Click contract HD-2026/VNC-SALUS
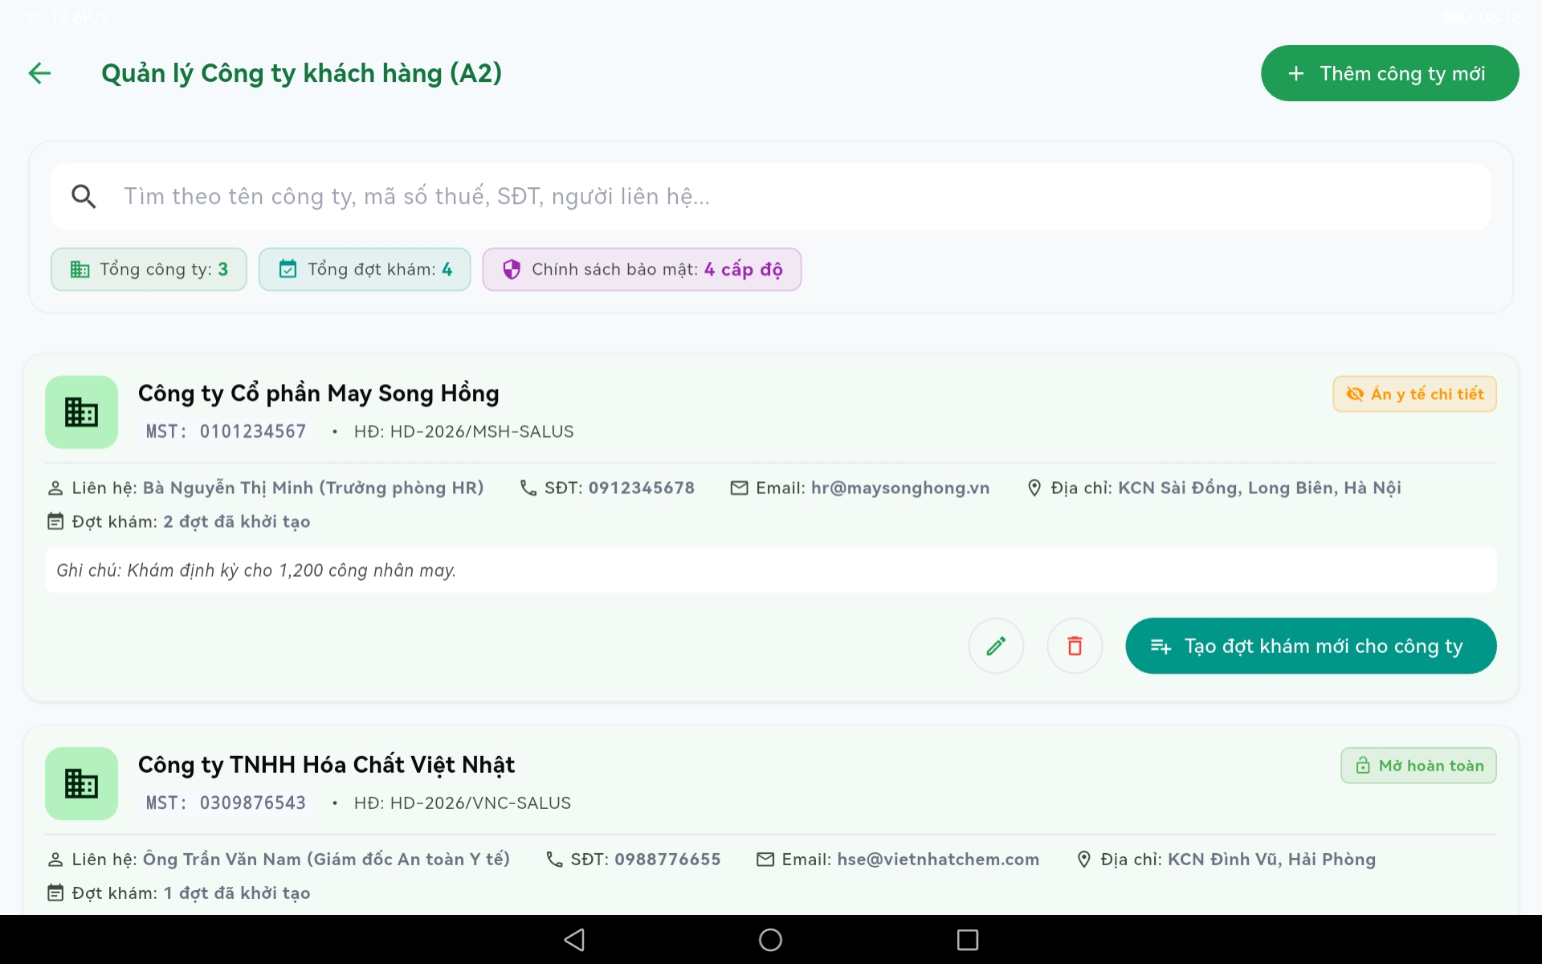1542x964 pixels. coord(463,803)
